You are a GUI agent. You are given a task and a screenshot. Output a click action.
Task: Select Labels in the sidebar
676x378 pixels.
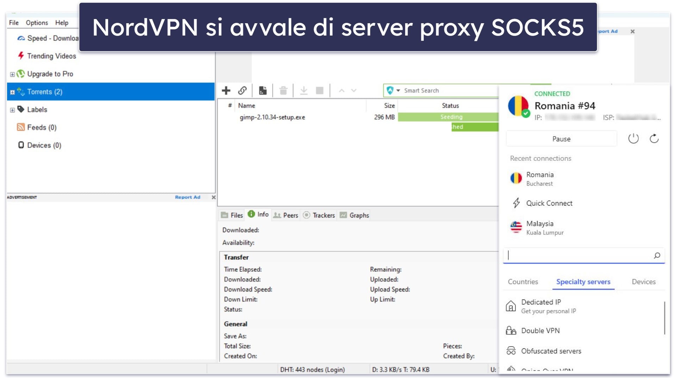[x=37, y=109]
